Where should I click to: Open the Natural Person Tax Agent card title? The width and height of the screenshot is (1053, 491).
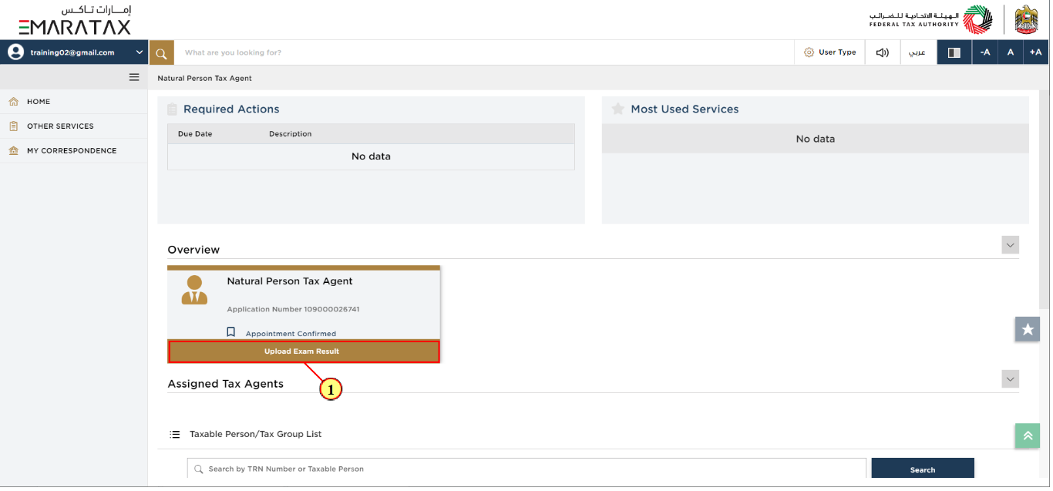pyautogui.click(x=290, y=281)
